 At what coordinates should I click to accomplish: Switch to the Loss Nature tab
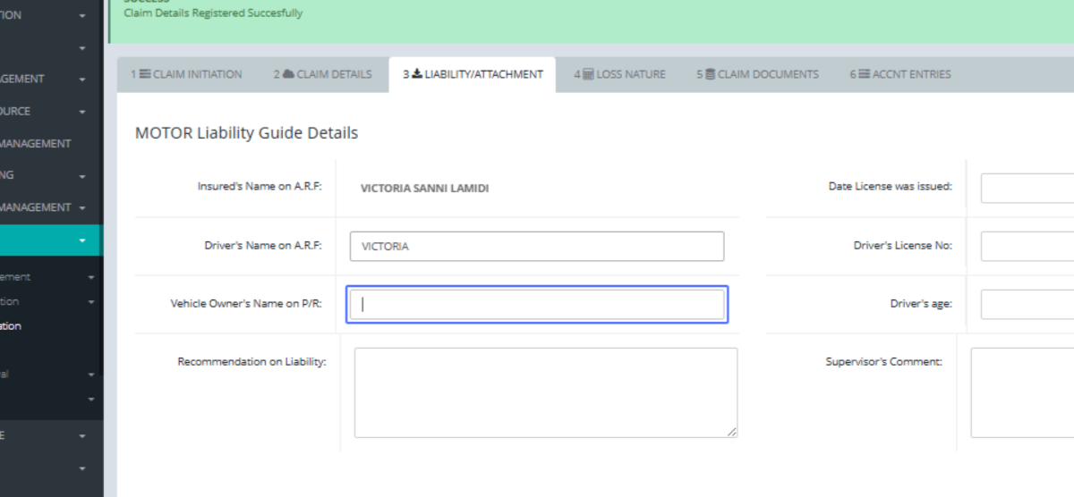[619, 75]
